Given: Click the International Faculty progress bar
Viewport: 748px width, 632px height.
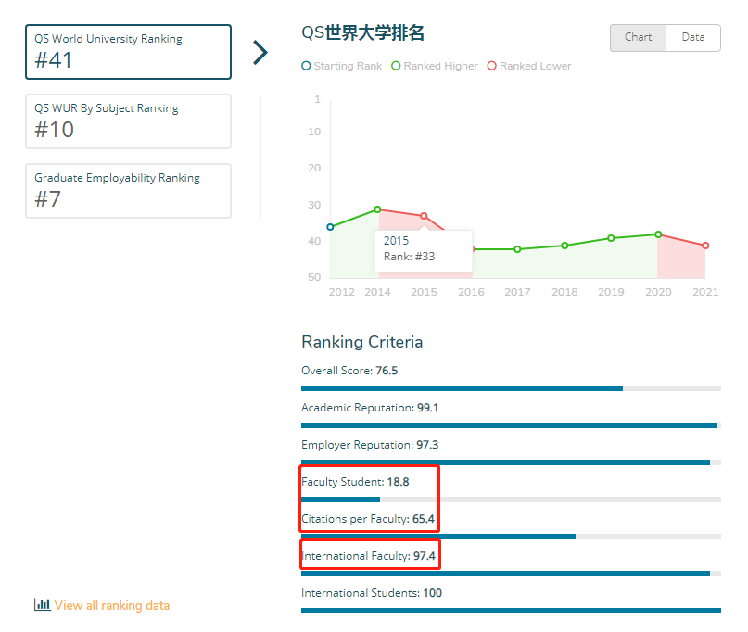Looking at the screenshot, I should tap(511, 574).
